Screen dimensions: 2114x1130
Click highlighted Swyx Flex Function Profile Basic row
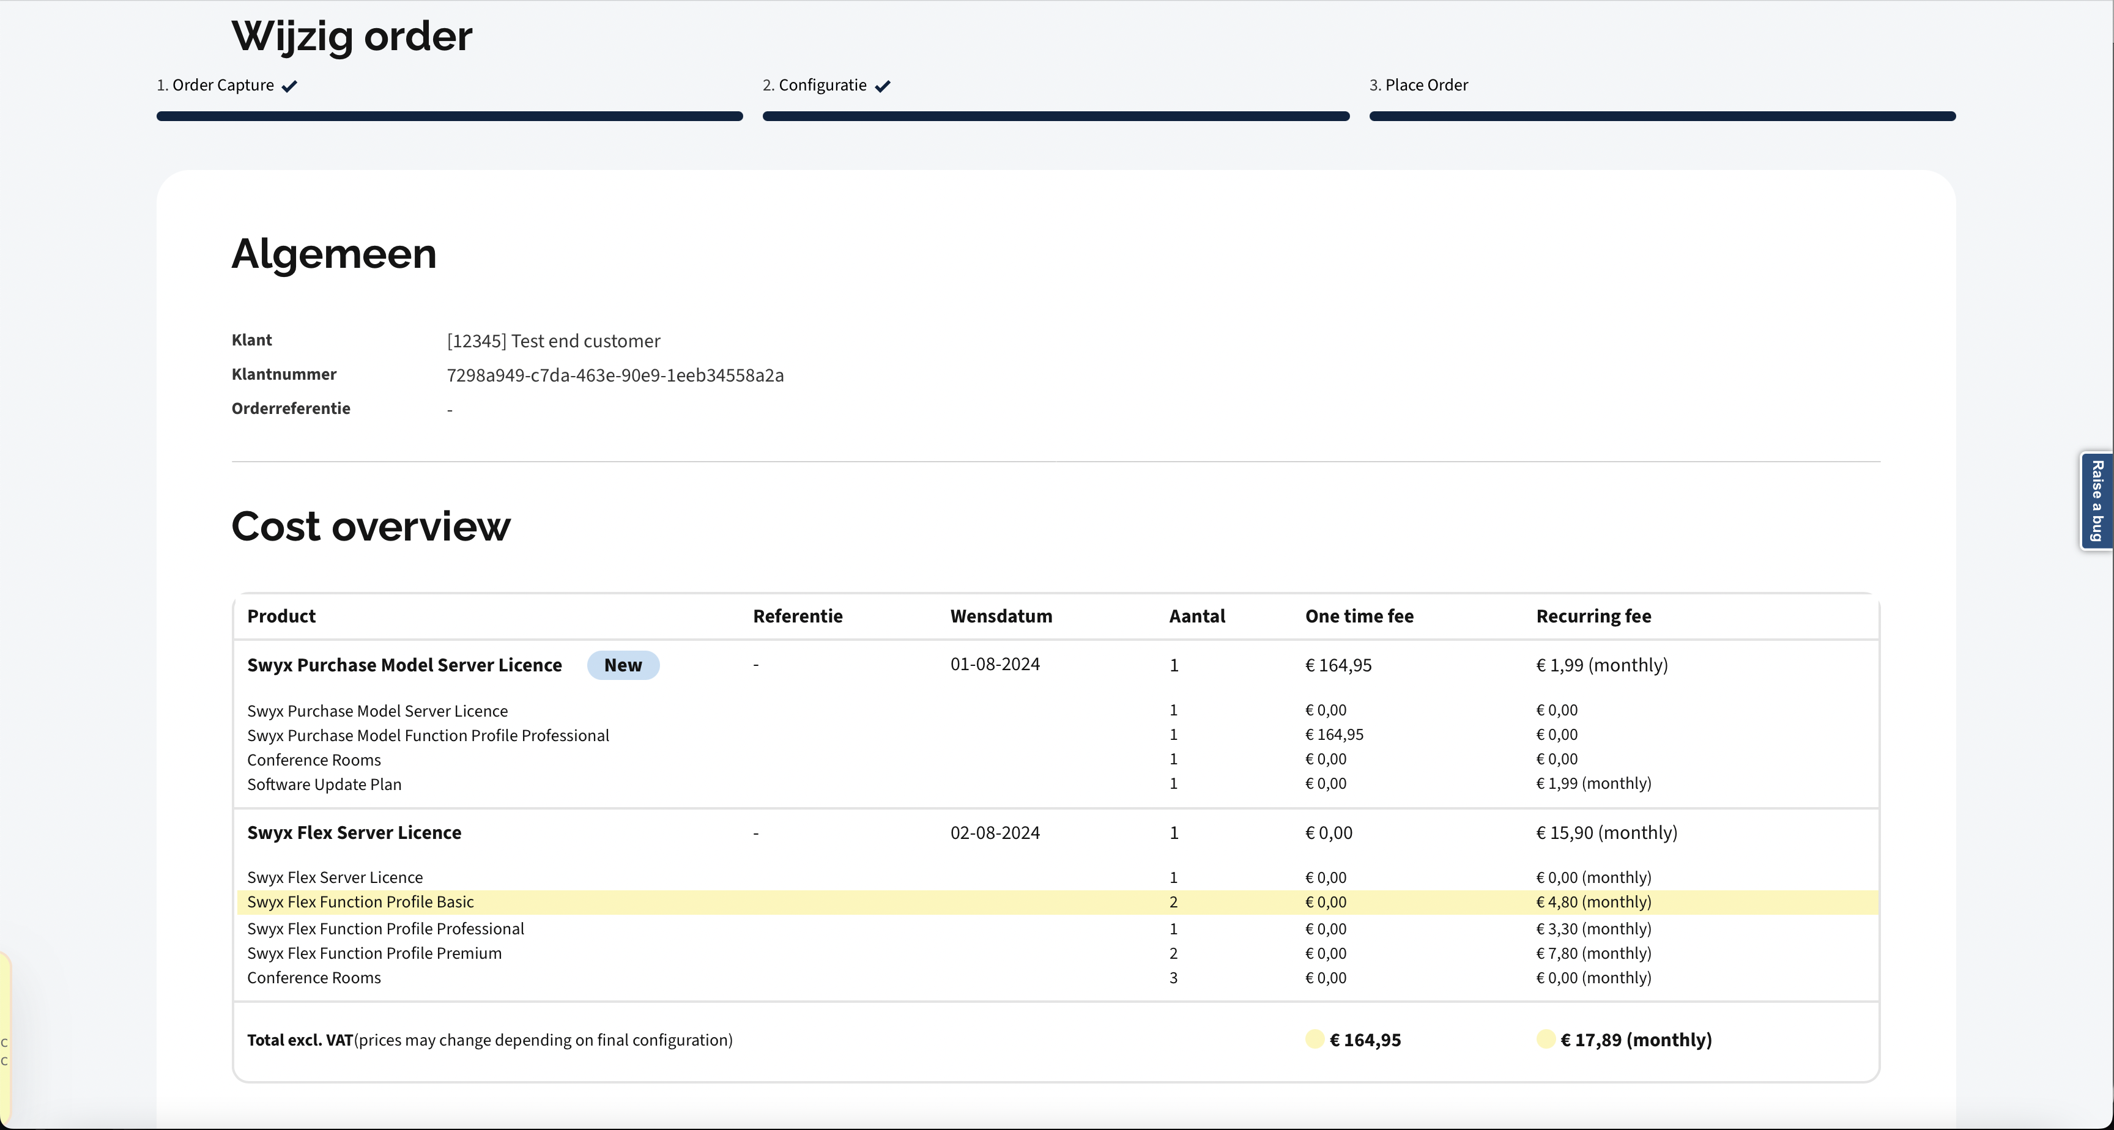tap(360, 902)
